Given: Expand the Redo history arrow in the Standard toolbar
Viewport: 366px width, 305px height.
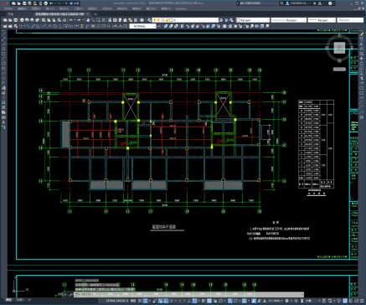Looking at the screenshot, I should (83, 20).
